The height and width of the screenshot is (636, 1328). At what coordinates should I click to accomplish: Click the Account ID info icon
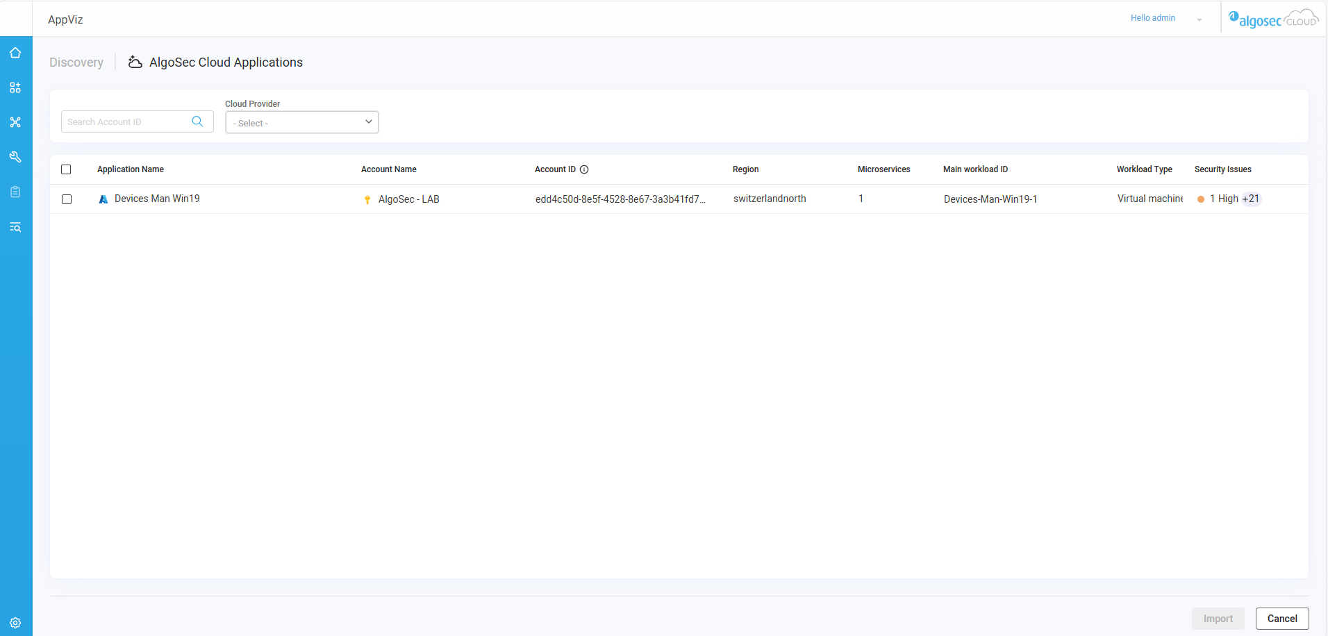pos(584,169)
